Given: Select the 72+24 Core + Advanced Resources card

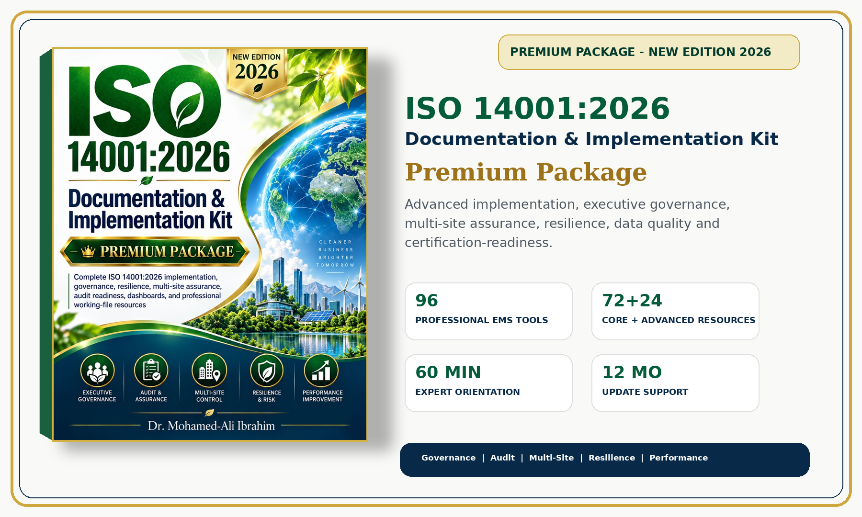Looking at the screenshot, I should point(675,311).
